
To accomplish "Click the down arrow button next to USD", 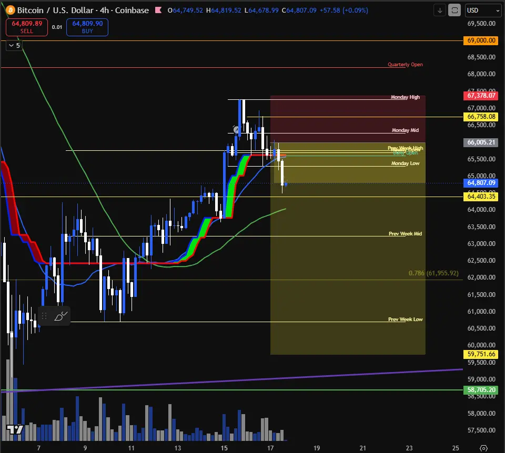I will pos(440,11).
